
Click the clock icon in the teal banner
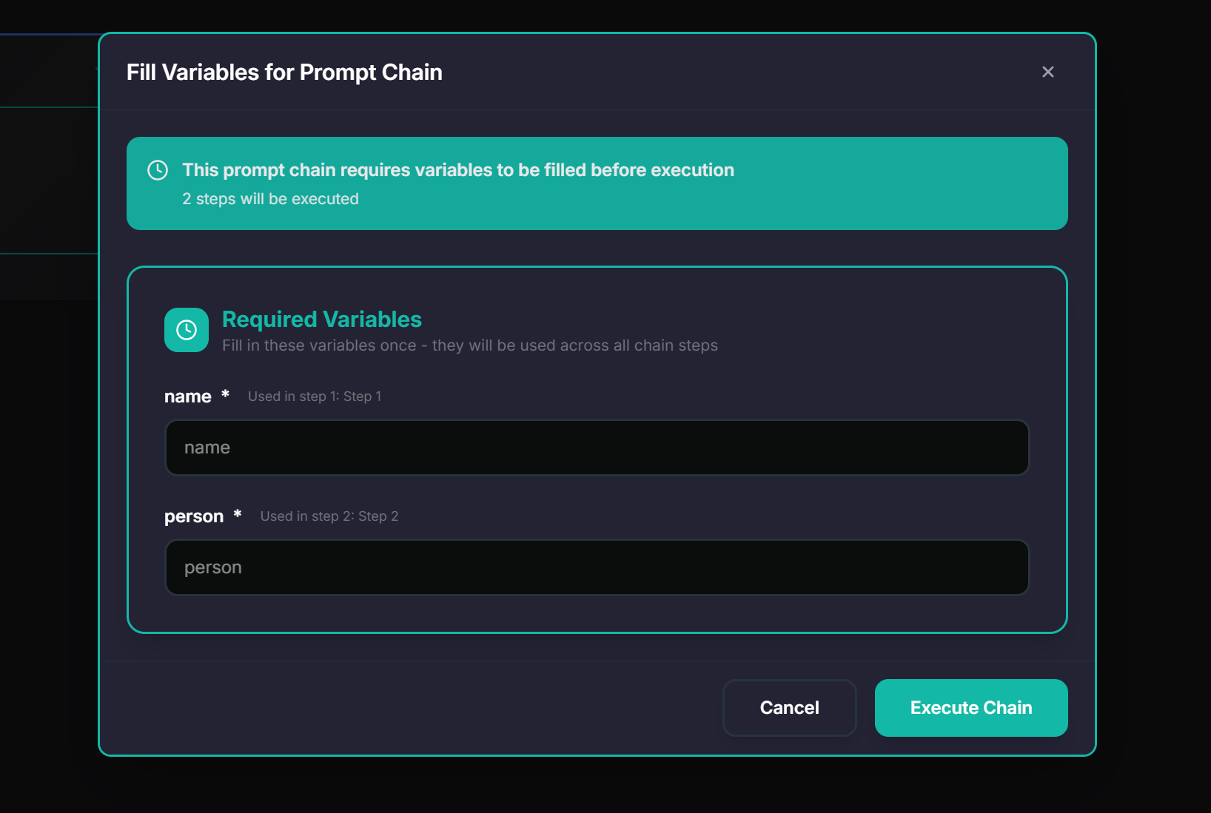click(x=158, y=170)
